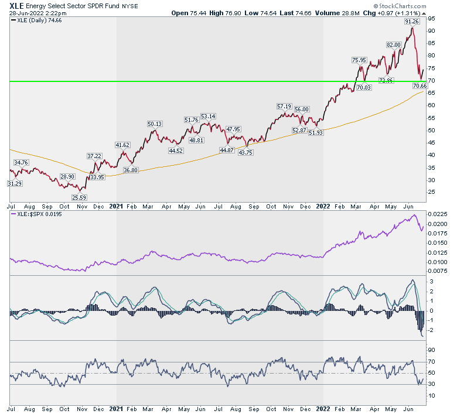Click the 51.76 high label
Image resolution: width=457 pixels, height=414 pixels.
coord(191,119)
